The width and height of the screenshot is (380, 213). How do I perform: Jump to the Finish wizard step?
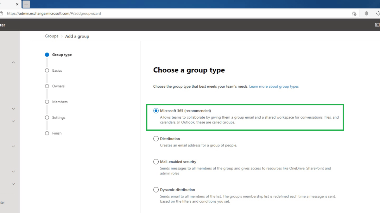pos(54,133)
